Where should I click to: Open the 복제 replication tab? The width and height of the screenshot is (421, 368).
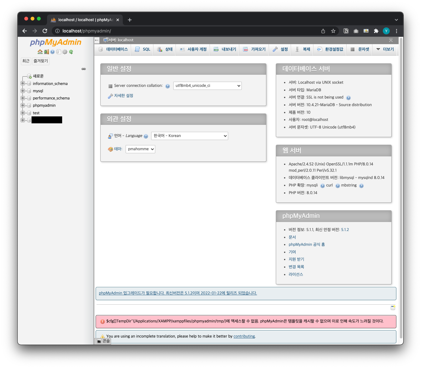click(303, 50)
